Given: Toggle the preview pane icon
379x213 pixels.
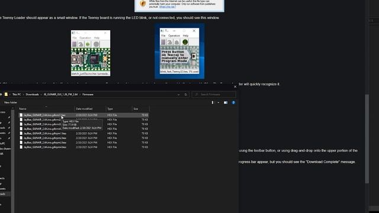Looking at the screenshot, I should (x=226, y=102).
